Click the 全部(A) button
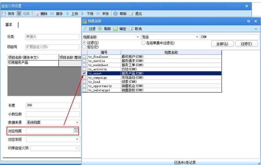The image size is (261, 165). (x=222, y=44)
